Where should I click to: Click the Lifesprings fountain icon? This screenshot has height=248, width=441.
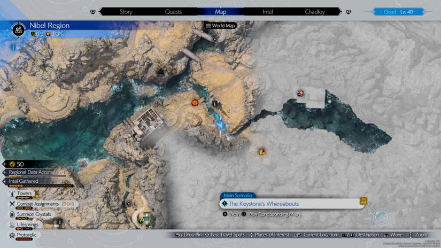pyautogui.click(x=12, y=224)
